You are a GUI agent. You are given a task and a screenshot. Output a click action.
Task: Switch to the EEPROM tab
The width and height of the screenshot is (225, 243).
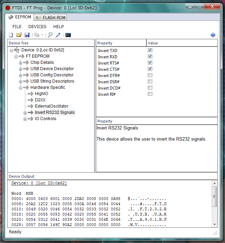[20, 17]
